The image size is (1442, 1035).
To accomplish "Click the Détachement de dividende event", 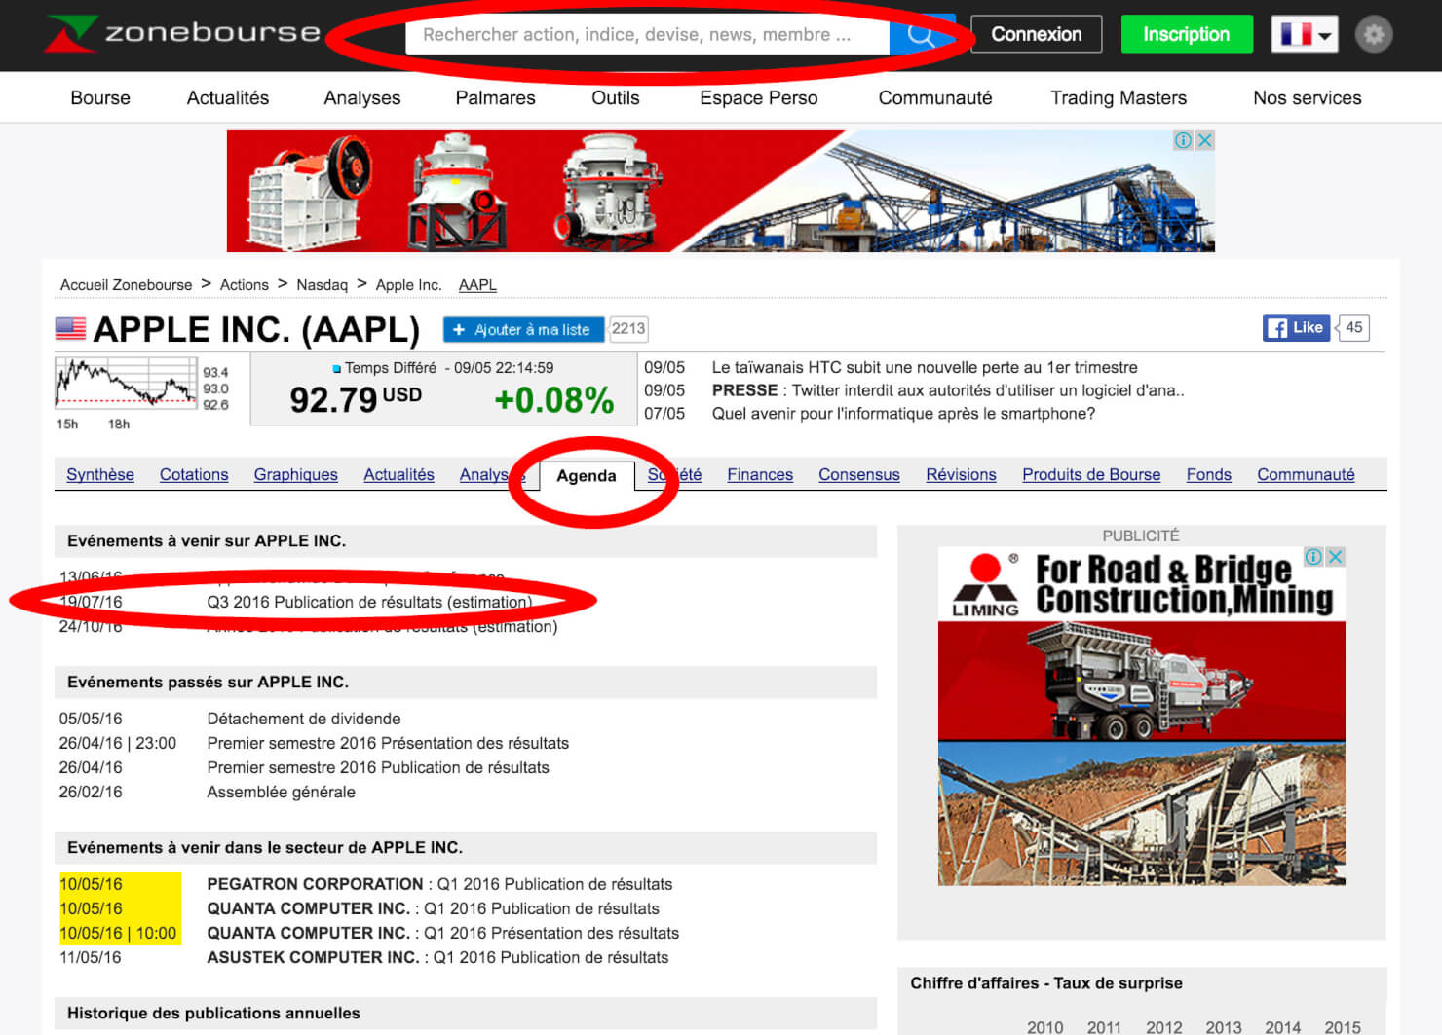I will click(304, 719).
